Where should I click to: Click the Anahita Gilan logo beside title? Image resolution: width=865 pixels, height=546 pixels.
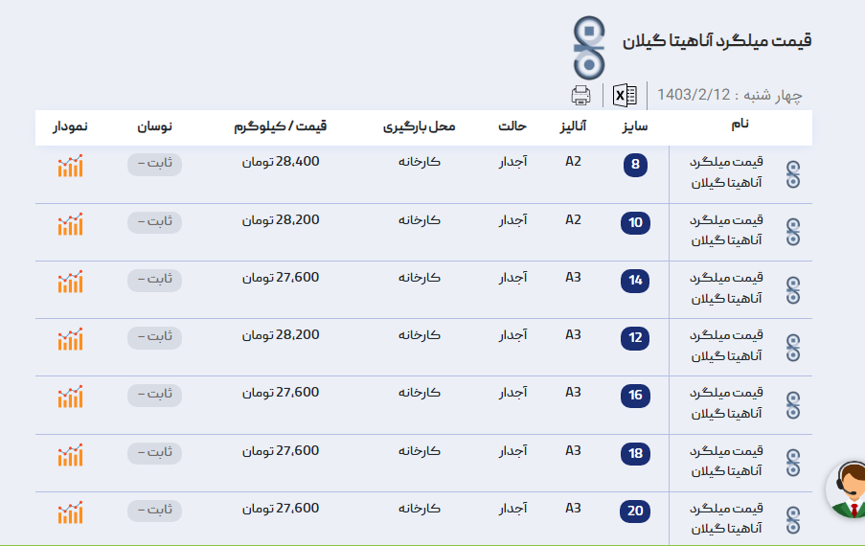tap(589, 48)
